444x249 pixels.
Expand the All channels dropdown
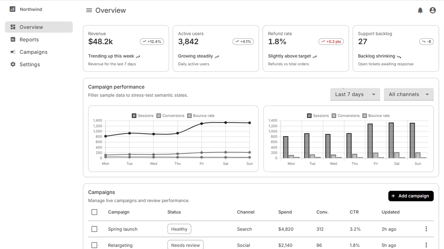[409, 94]
